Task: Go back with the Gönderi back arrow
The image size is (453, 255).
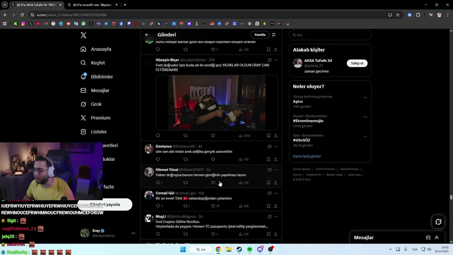Action: click(147, 35)
